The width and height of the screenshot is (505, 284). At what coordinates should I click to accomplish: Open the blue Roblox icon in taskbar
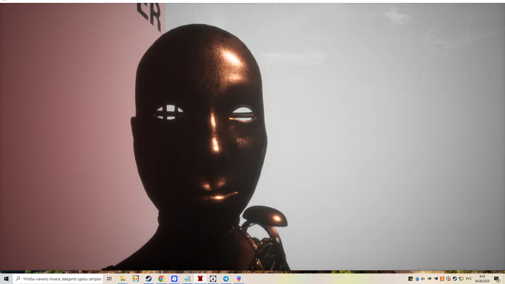click(175, 279)
